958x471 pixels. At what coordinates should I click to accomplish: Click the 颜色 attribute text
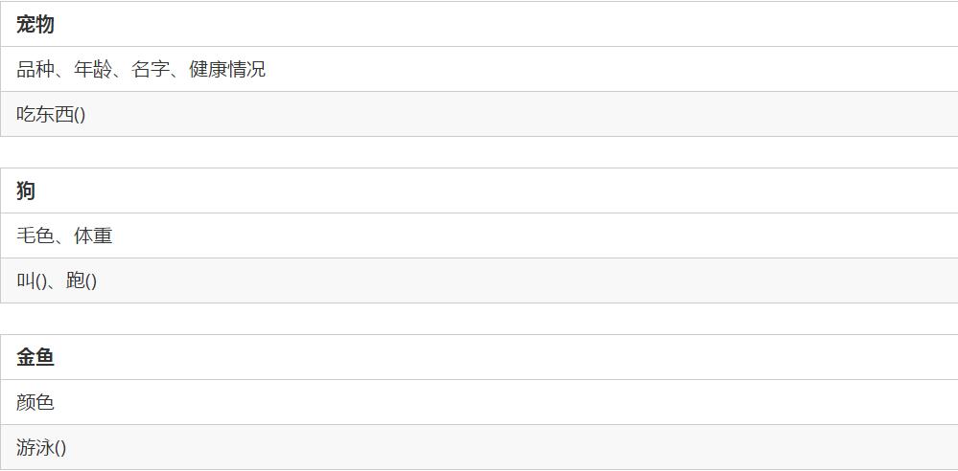[35, 403]
